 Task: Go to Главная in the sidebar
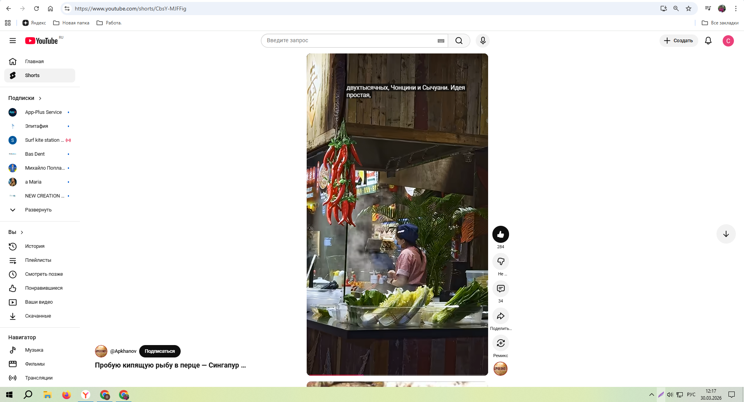(x=40, y=62)
